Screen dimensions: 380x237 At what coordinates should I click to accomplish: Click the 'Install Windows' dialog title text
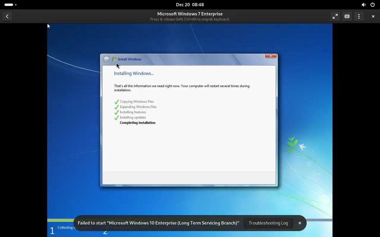(130, 59)
